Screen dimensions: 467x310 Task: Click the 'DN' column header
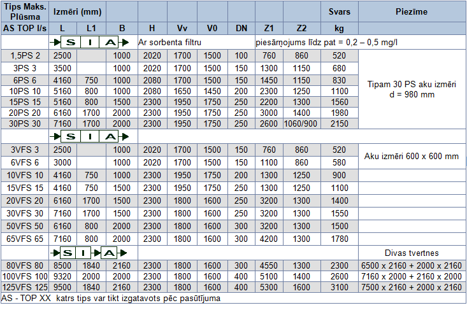click(241, 28)
